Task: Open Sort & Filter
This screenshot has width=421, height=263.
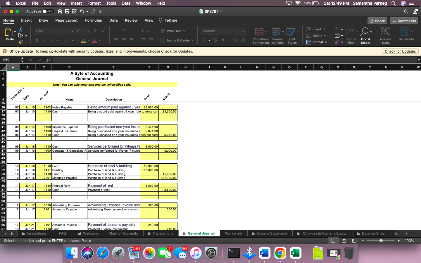Action: tap(351, 36)
